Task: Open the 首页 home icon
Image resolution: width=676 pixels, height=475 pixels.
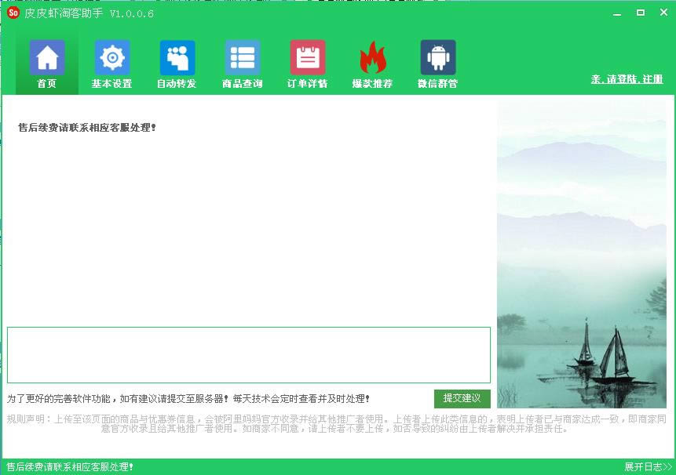Action: click(x=47, y=58)
